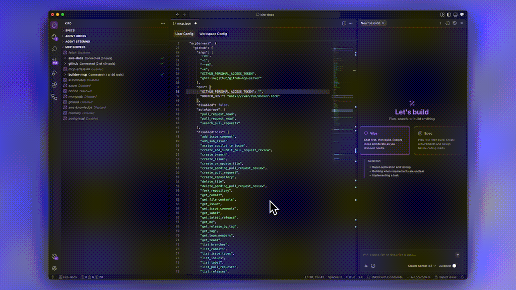Open the Manage settings gear icon
Viewport: 516px width, 290px height.
(54, 268)
